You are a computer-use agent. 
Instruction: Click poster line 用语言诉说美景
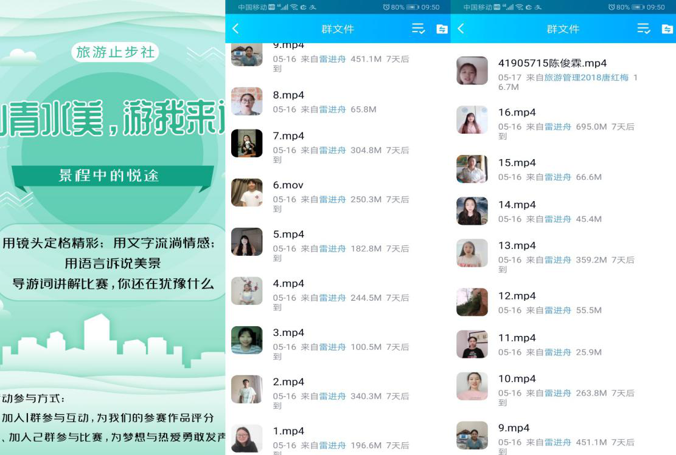[113, 263]
